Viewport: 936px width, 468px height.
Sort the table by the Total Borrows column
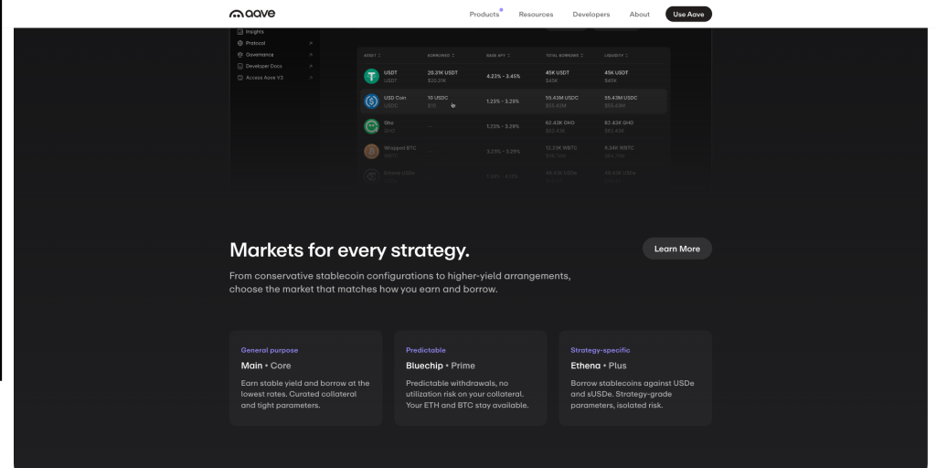coord(564,56)
